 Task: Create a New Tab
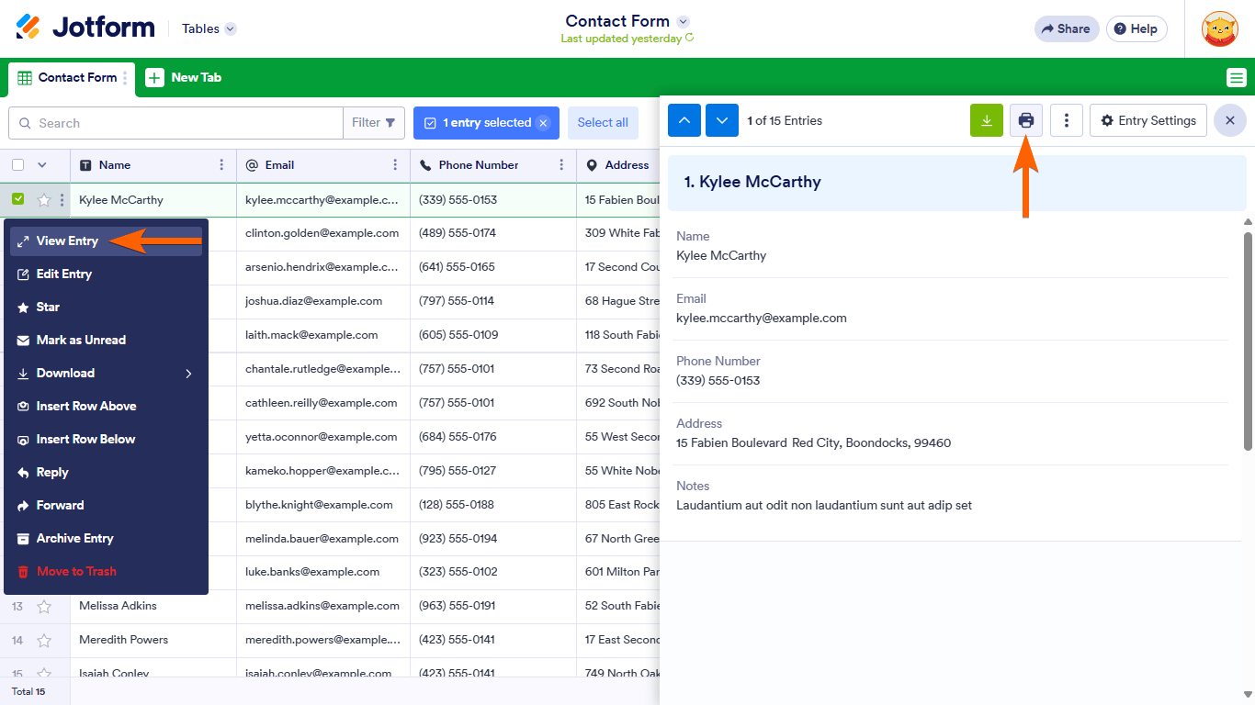[x=184, y=77]
